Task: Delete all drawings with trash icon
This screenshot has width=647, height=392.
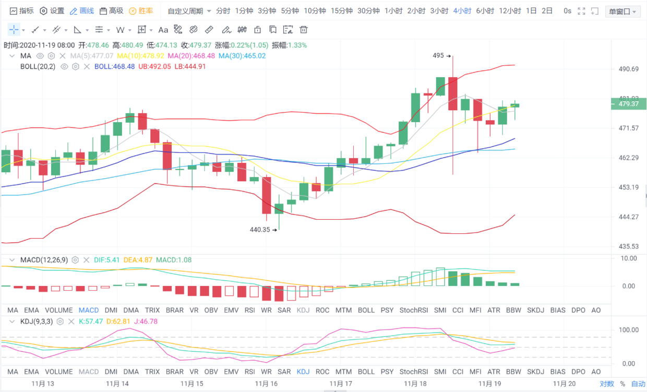Action: 304,30
